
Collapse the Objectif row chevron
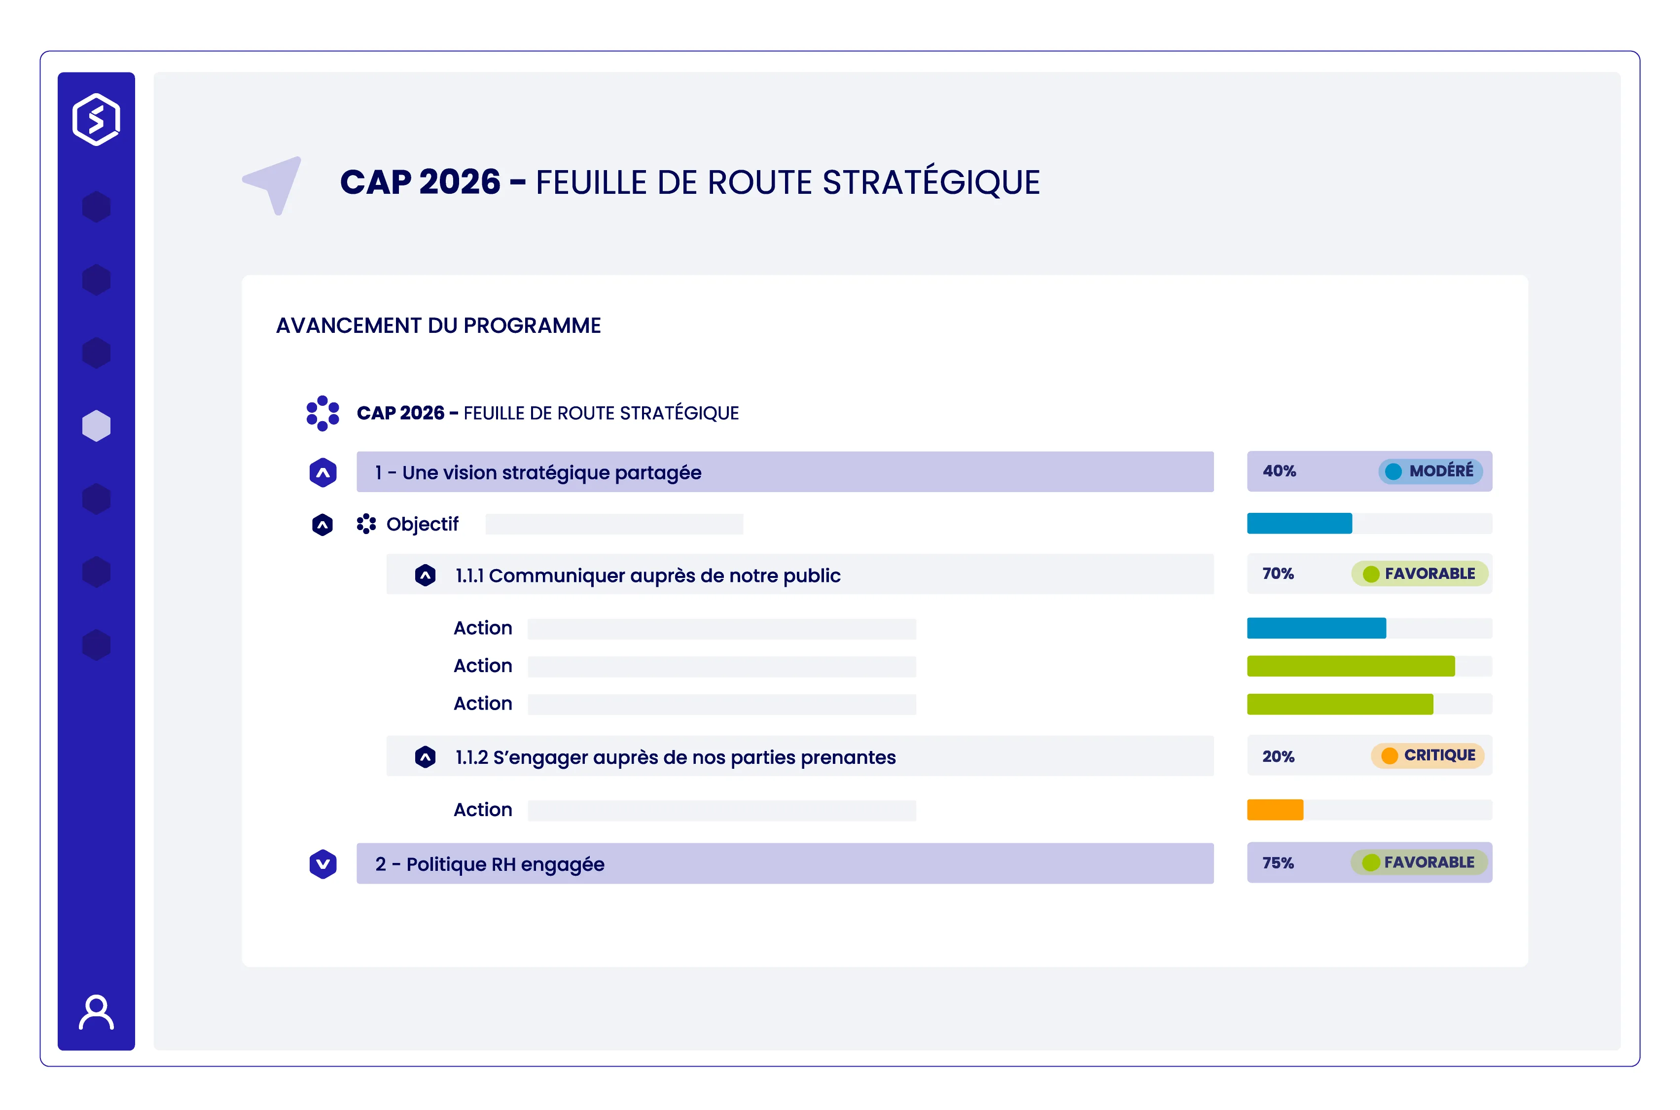tap(322, 525)
